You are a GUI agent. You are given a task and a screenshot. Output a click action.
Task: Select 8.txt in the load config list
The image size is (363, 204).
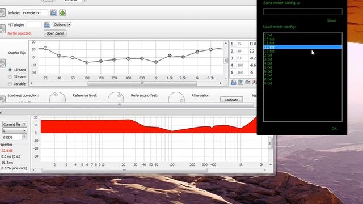302,79
